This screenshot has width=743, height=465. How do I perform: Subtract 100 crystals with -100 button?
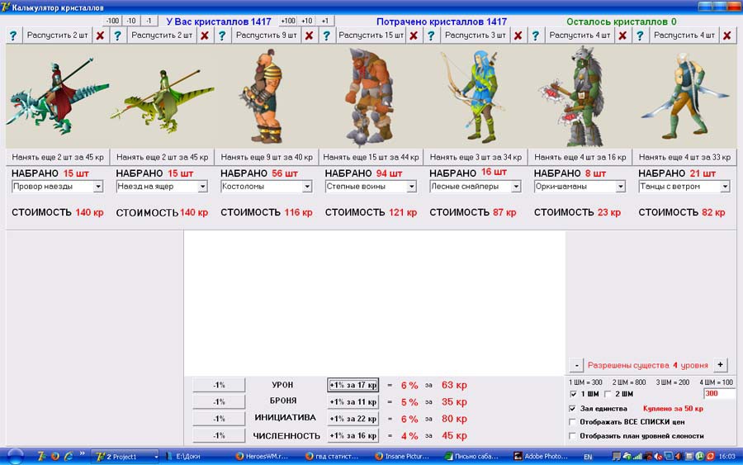point(112,21)
